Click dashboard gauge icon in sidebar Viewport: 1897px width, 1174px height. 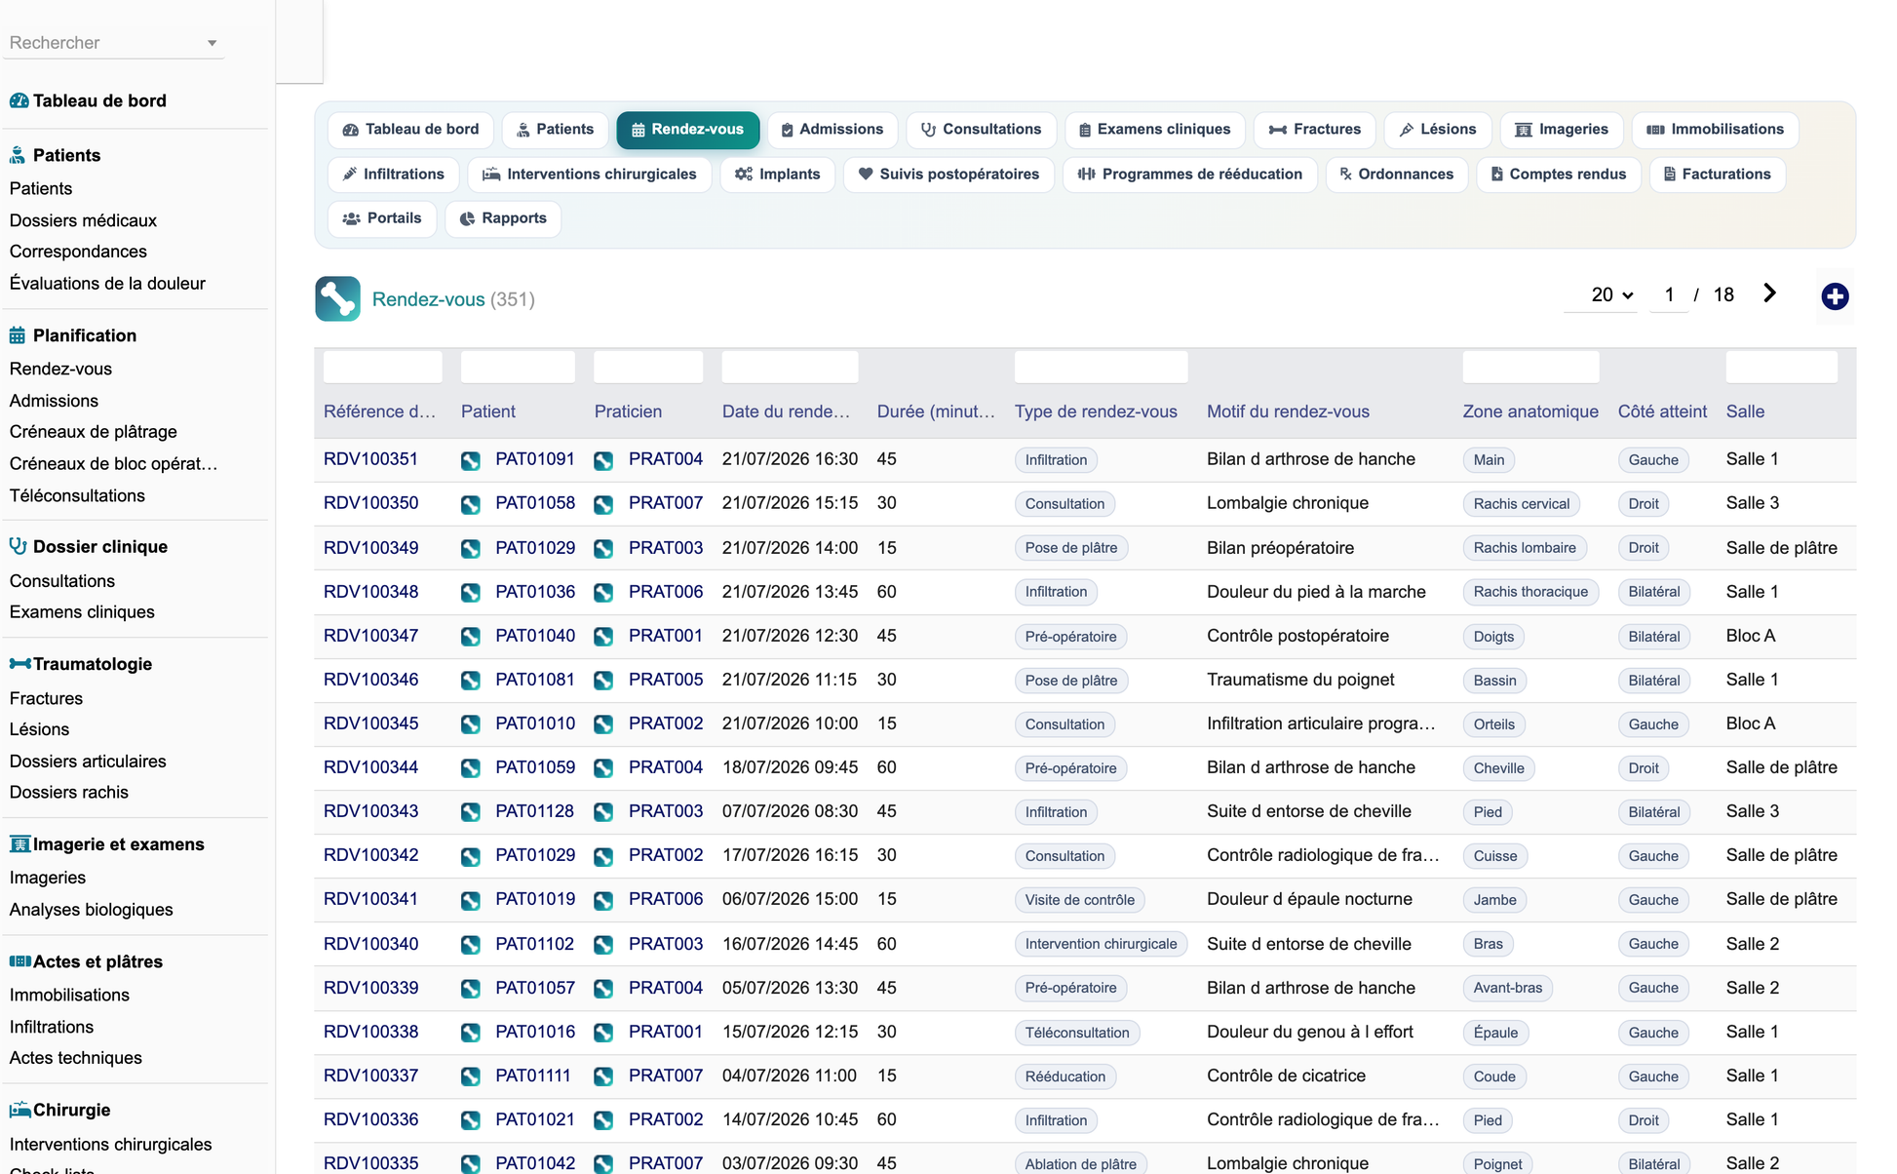tap(19, 100)
